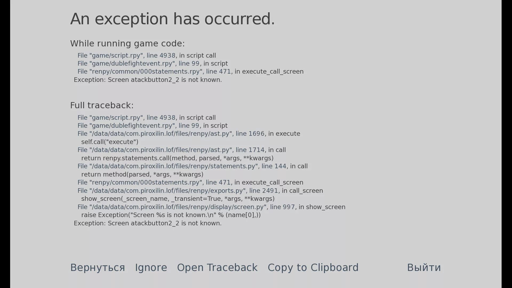512x288 pixels.
Task: Click Выйти to exit the game
Action: [x=424, y=268]
